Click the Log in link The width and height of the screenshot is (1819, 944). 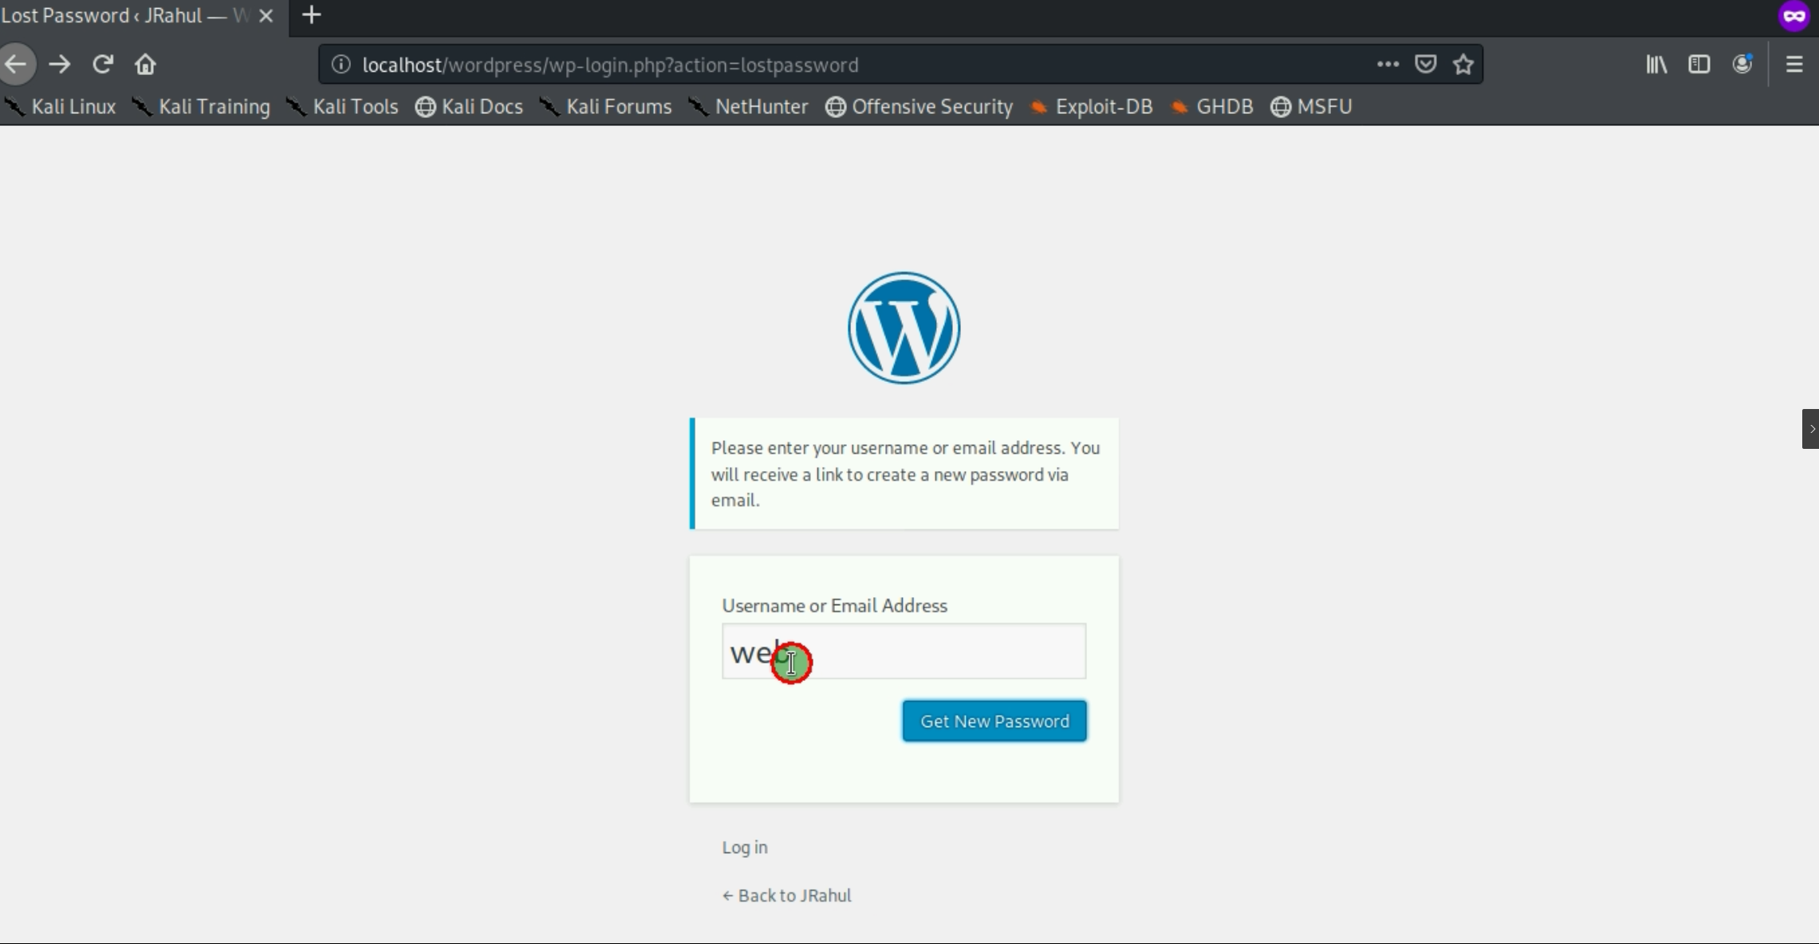tap(744, 847)
